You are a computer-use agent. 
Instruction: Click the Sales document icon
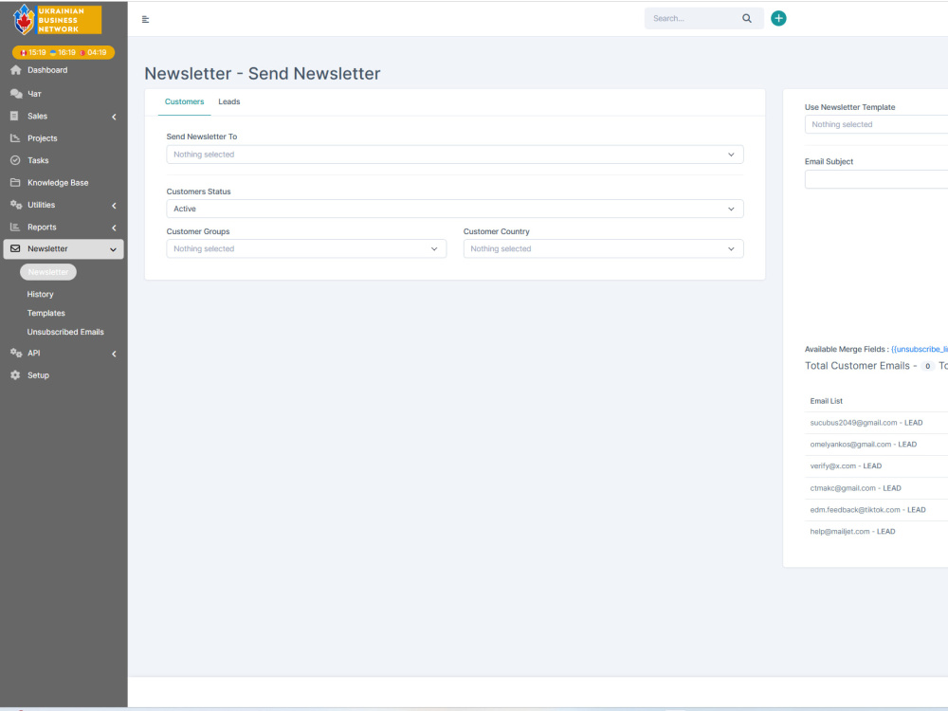14,116
